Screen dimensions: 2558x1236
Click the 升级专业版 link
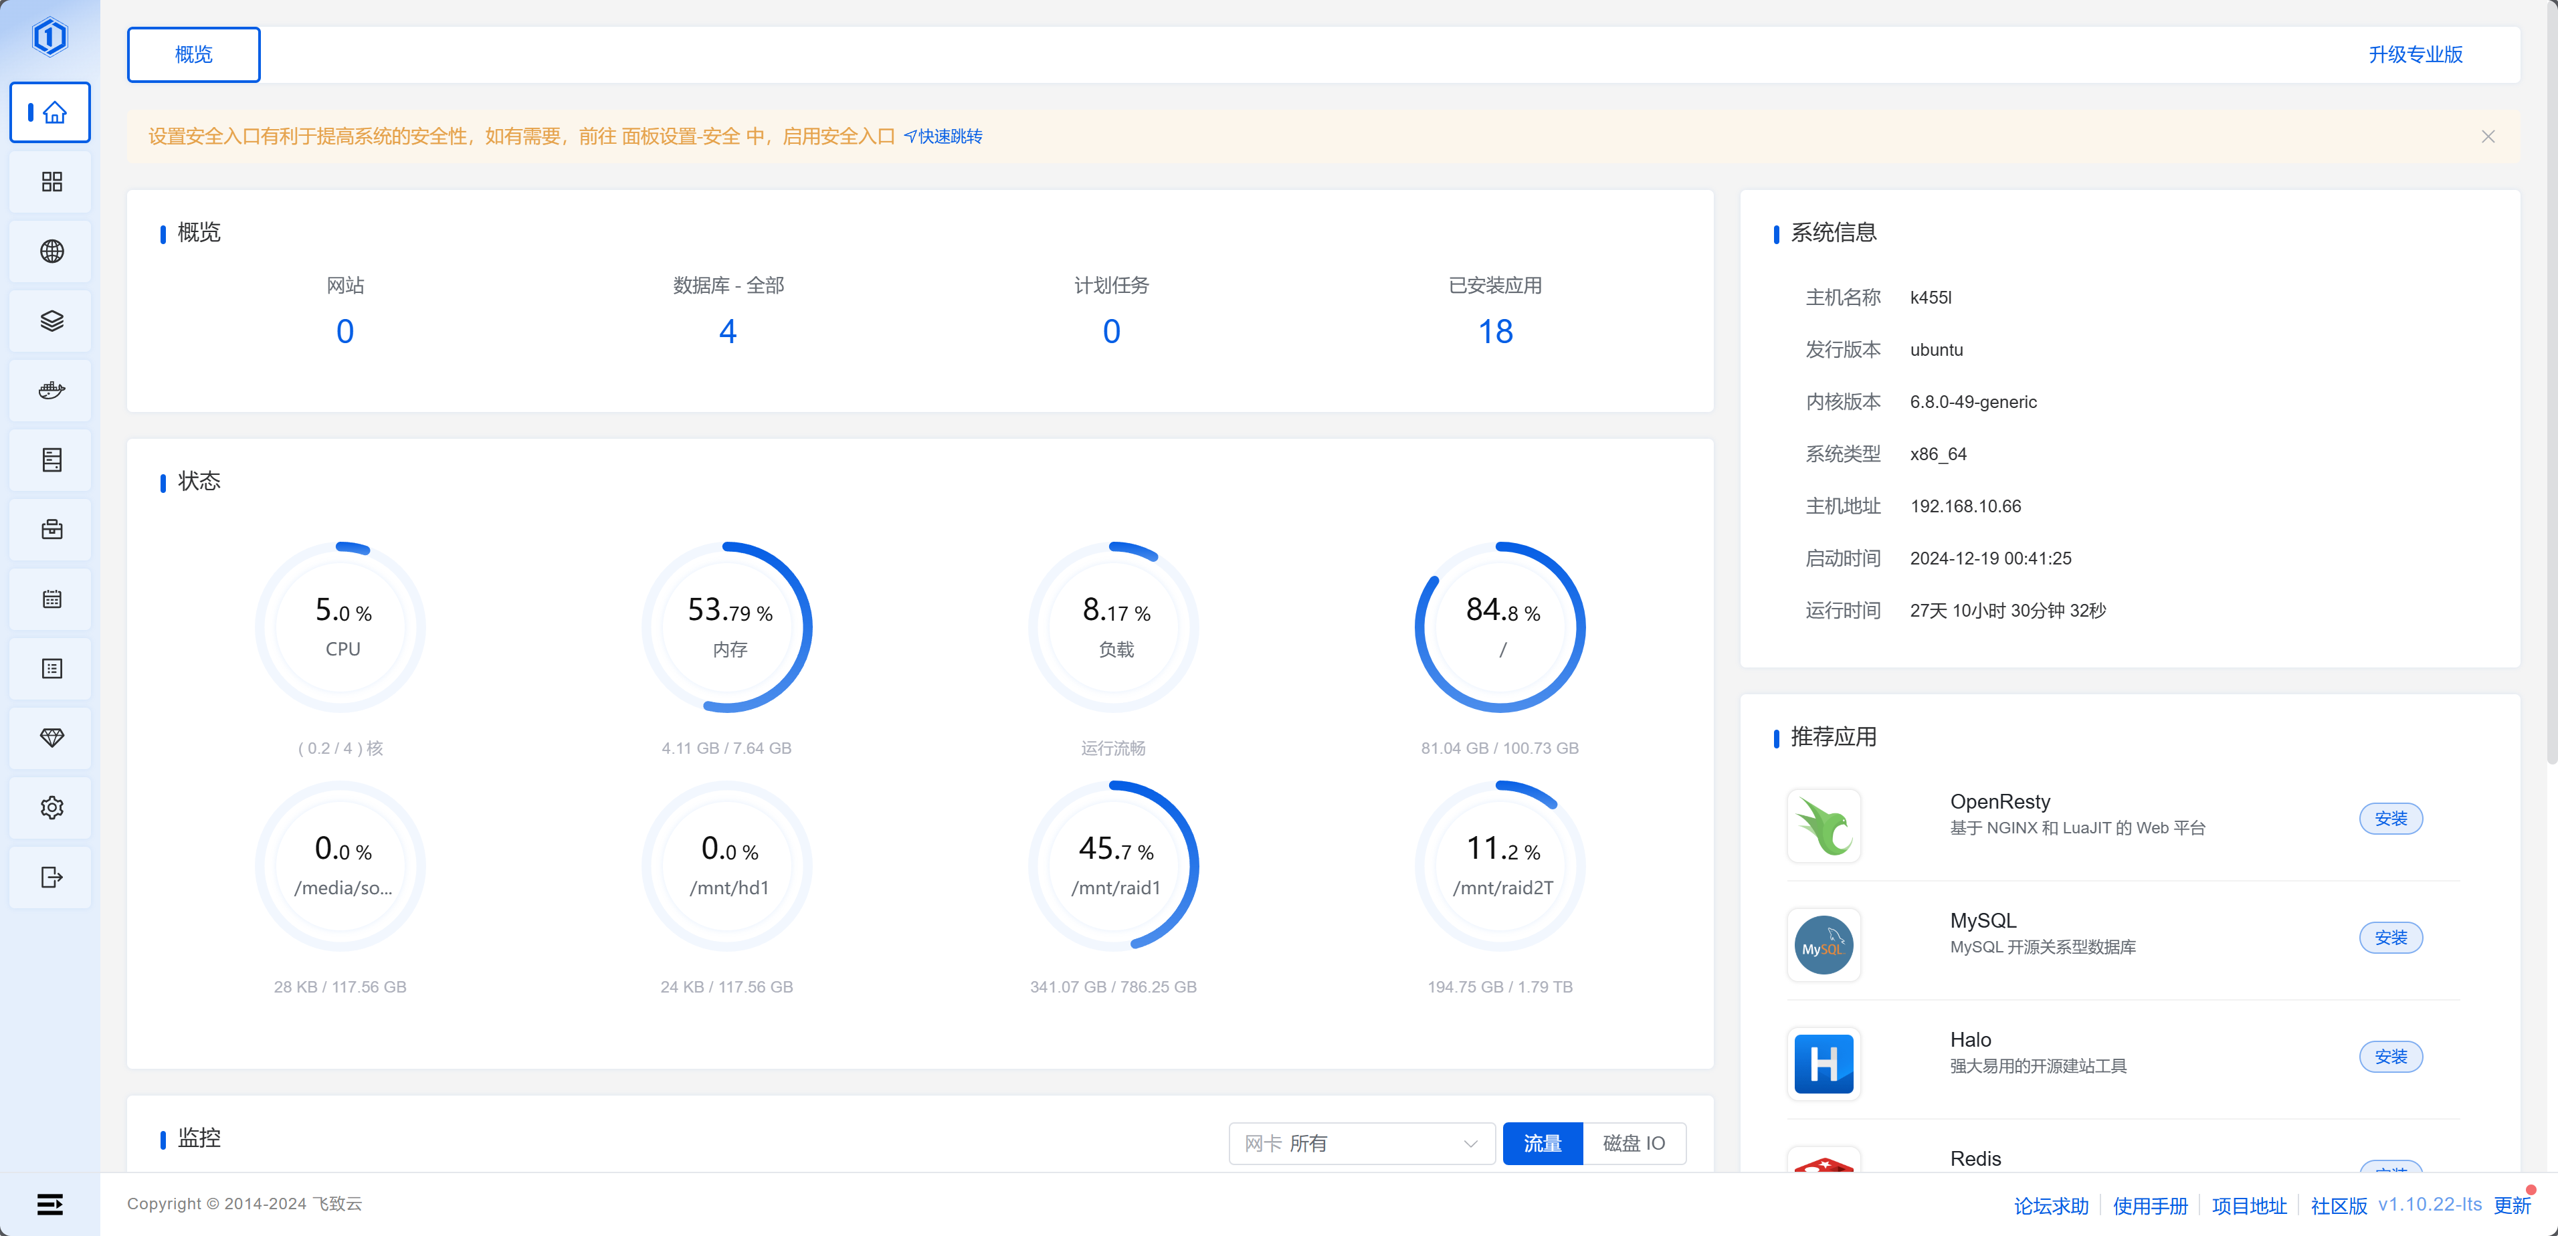(x=2415, y=55)
